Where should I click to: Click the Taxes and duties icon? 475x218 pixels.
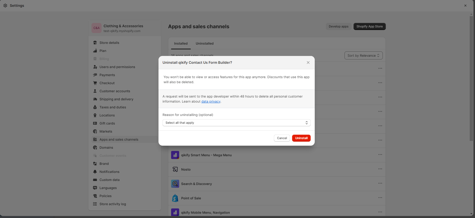pos(95,107)
